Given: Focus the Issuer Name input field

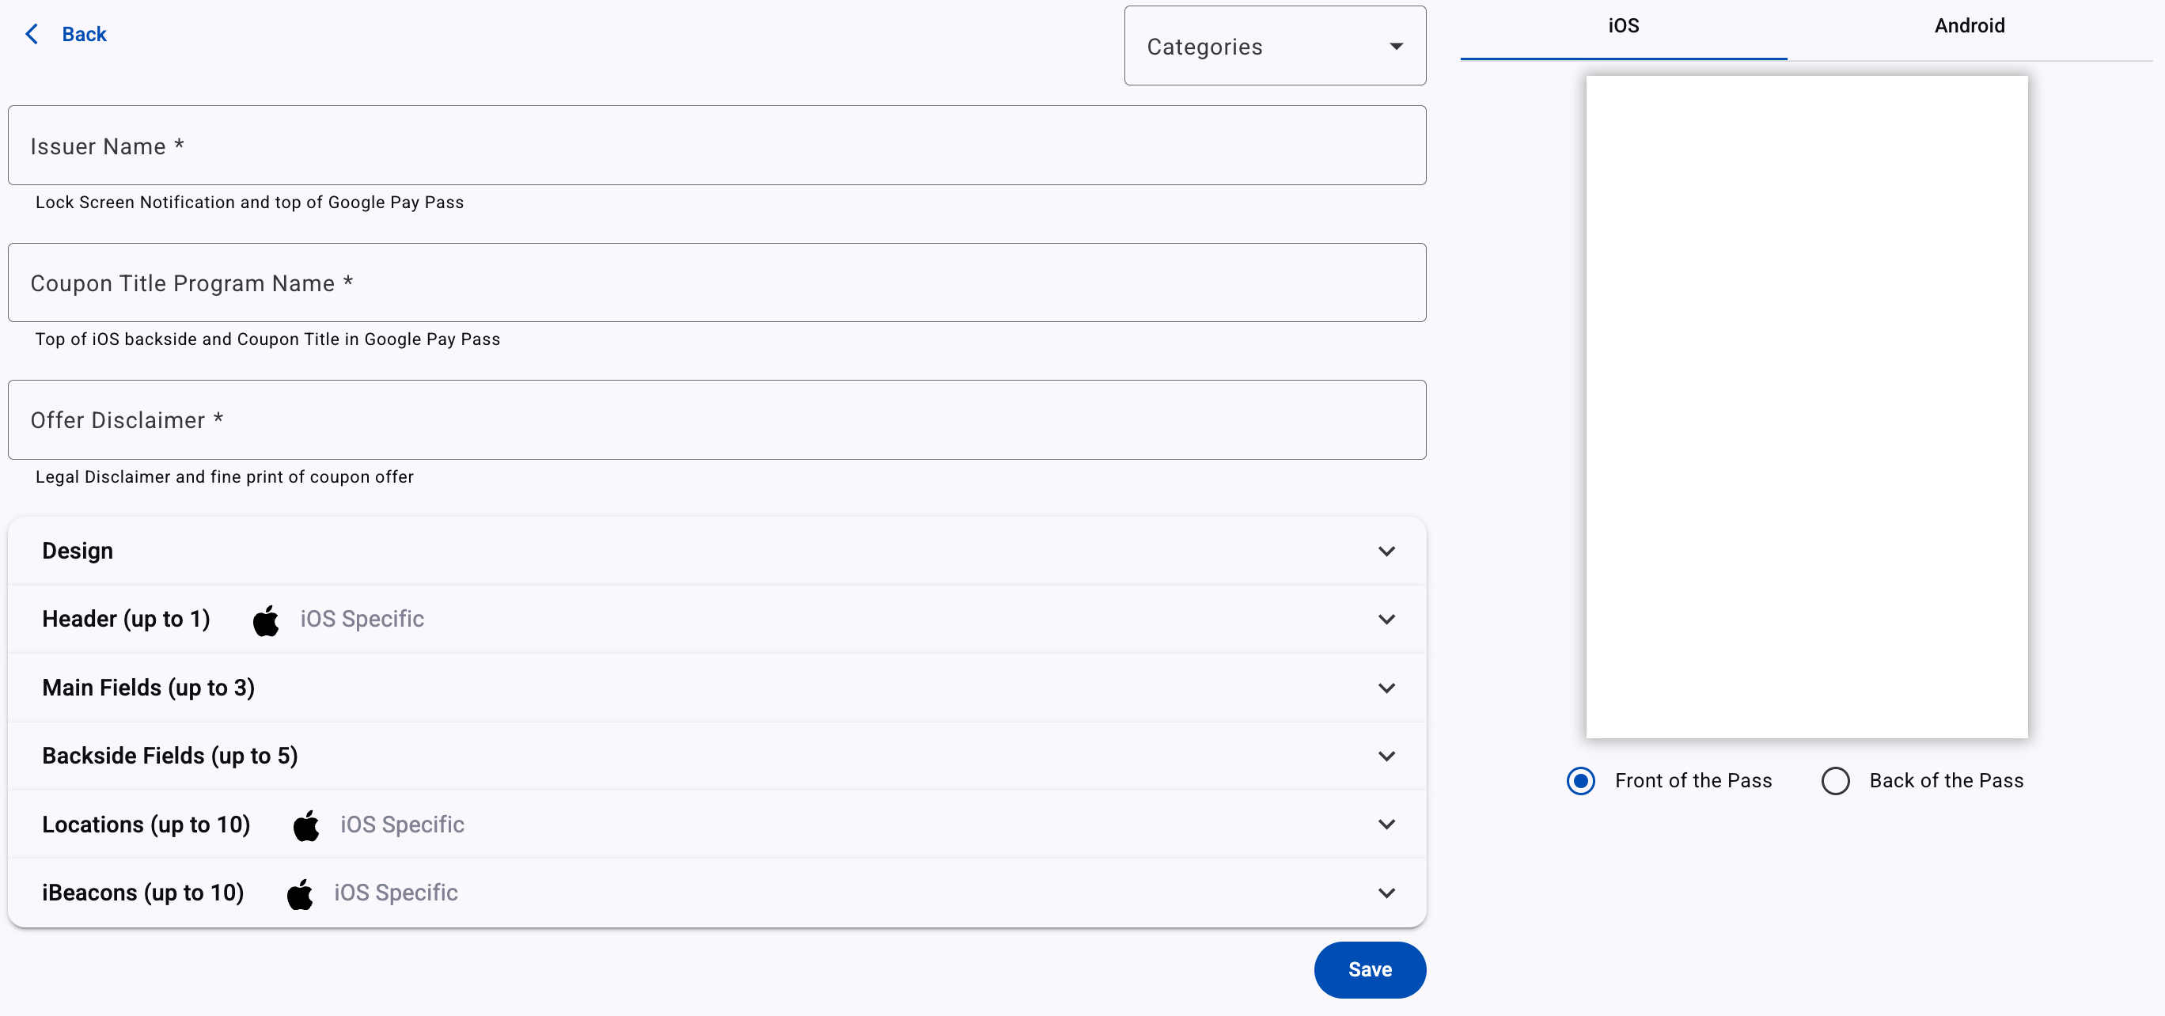Looking at the screenshot, I should [x=716, y=146].
